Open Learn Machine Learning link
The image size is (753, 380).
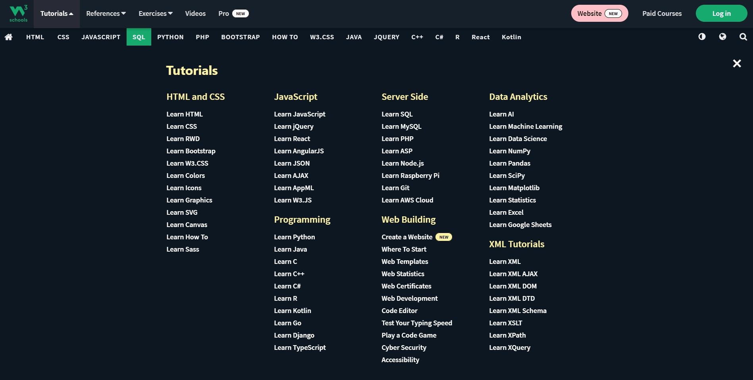526,126
